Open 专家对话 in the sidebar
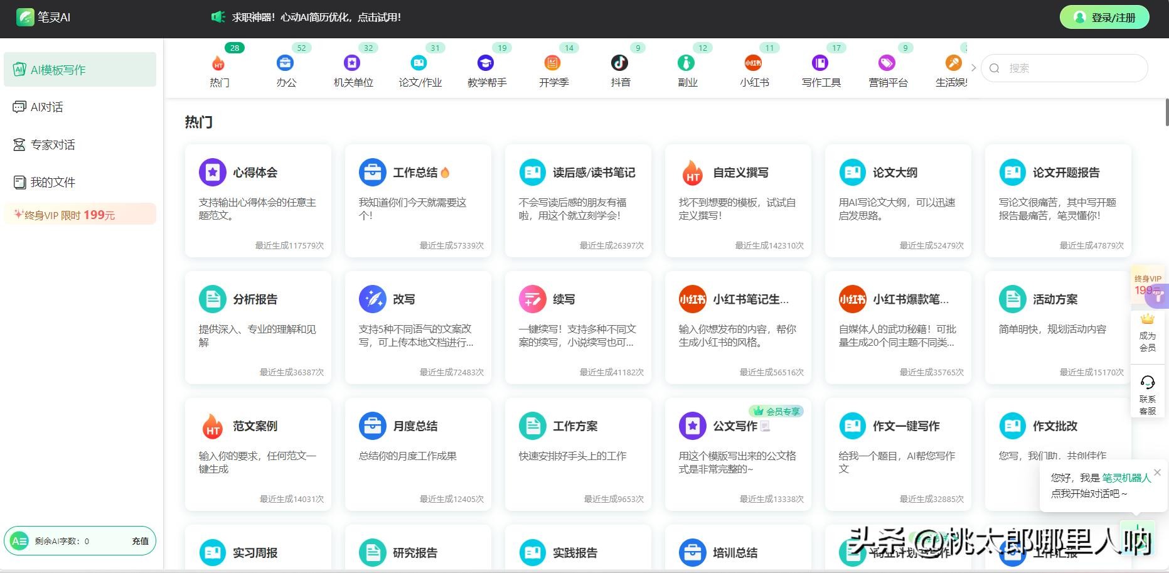The height and width of the screenshot is (573, 1169). pos(53,145)
